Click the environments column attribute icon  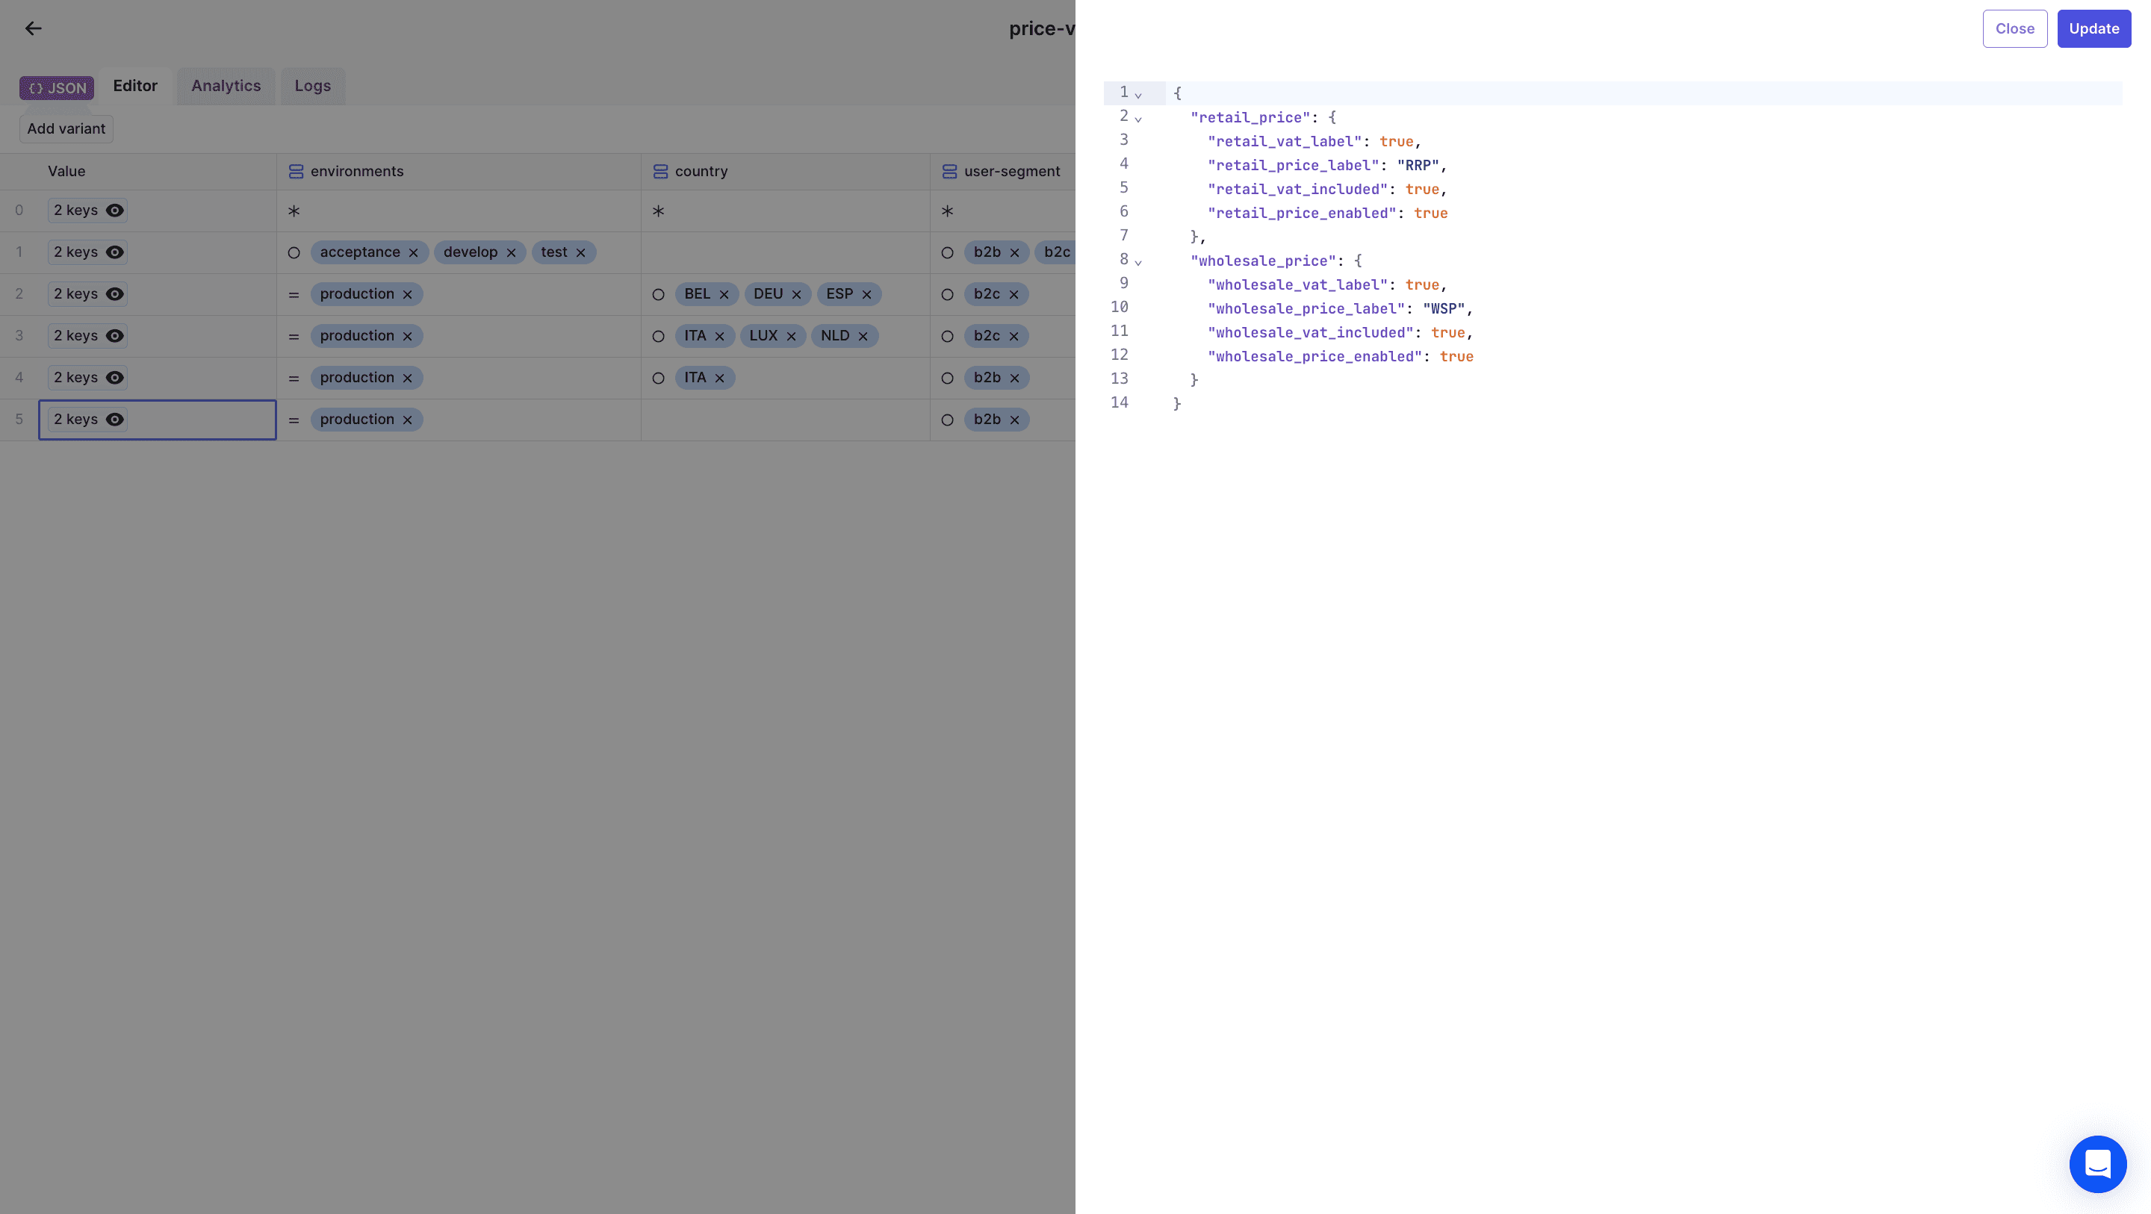[296, 171]
